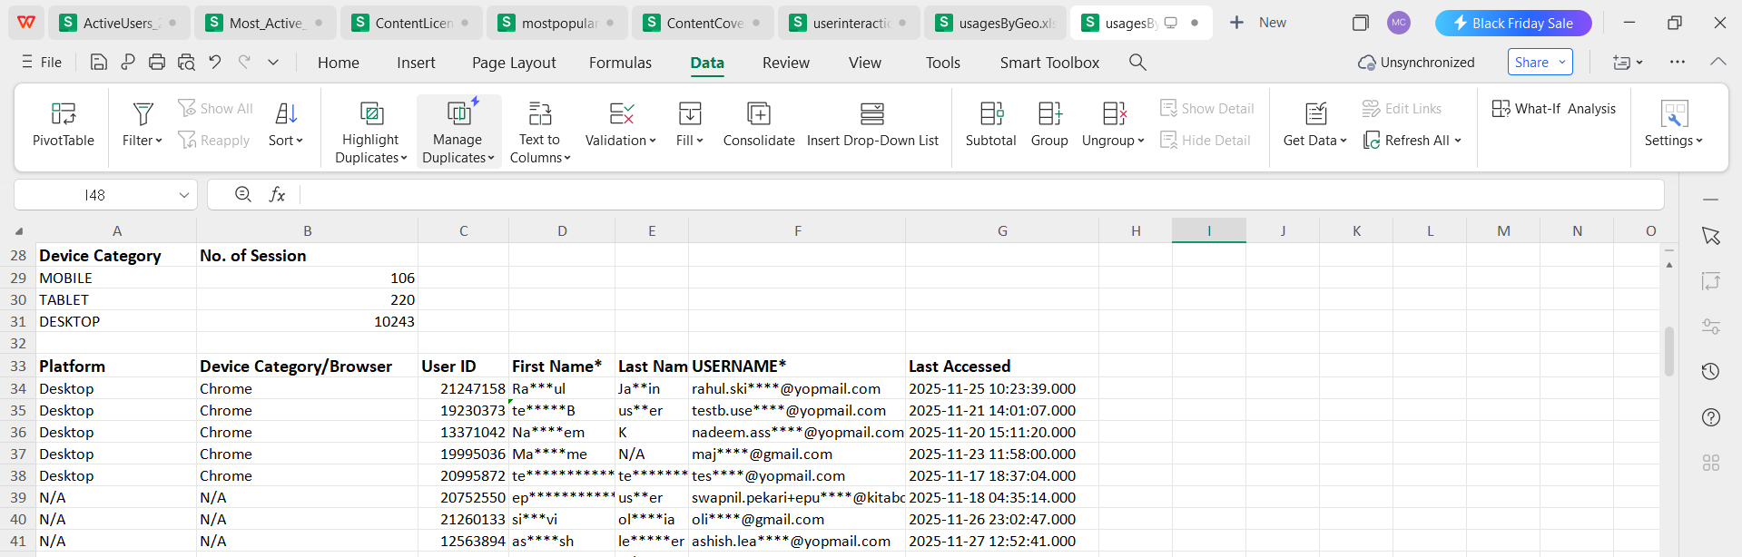
Task: Click the Save icon in the toolbar
Action: [x=99, y=62]
